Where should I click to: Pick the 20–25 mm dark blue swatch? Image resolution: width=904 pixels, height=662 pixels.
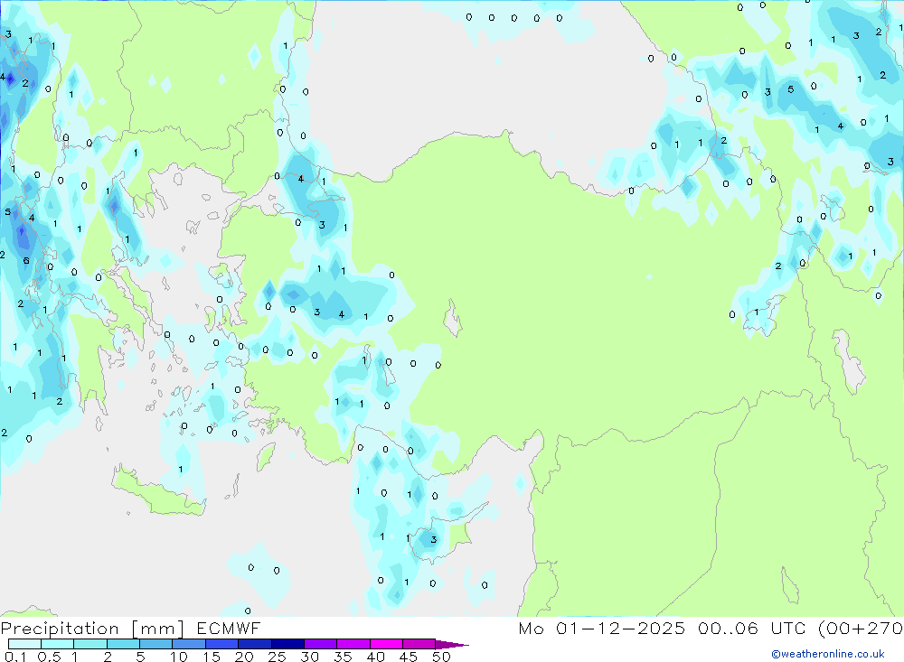254,644
